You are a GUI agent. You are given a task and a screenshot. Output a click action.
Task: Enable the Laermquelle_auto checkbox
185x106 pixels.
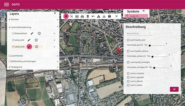click(x=128, y=40)
